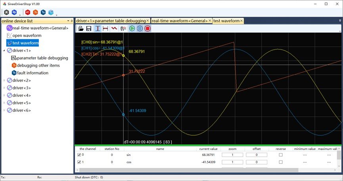
Task: Open fault information in device tree
Action: tap(32, 73)
